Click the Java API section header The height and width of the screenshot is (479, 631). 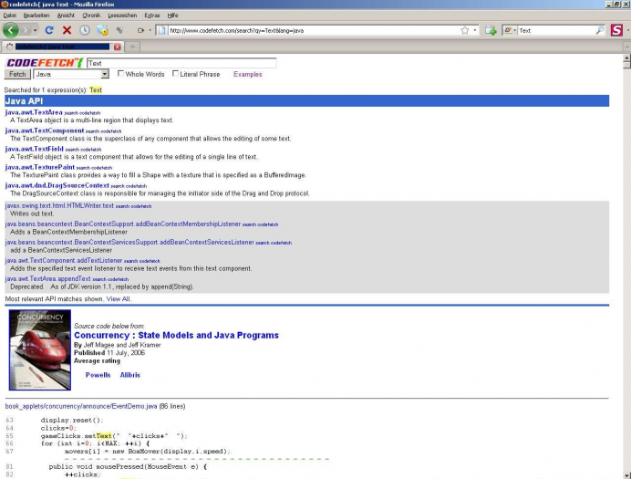click(x=306, y=101)
